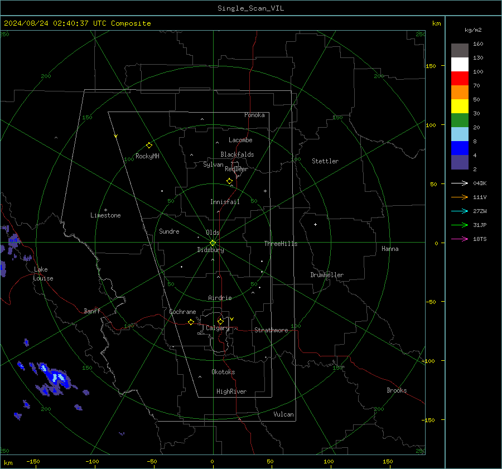This screenshot has width=502, height=469.
Task: Select the Lacombe city label
Action: pos(240,140)
